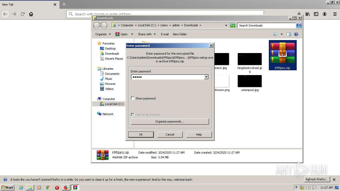Screen dimensions: 340x191
Task: Open Internet Explorer from taskbar
Action: [21, 188]
